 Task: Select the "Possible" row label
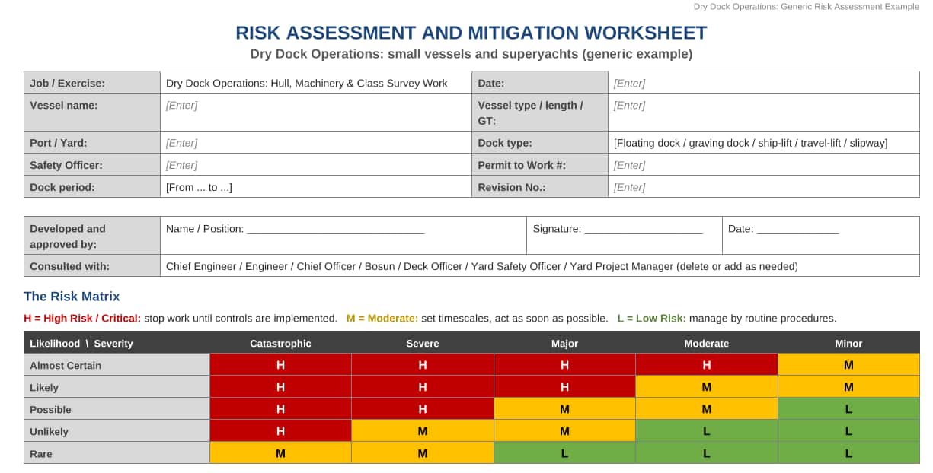click(x=117, y=409)
